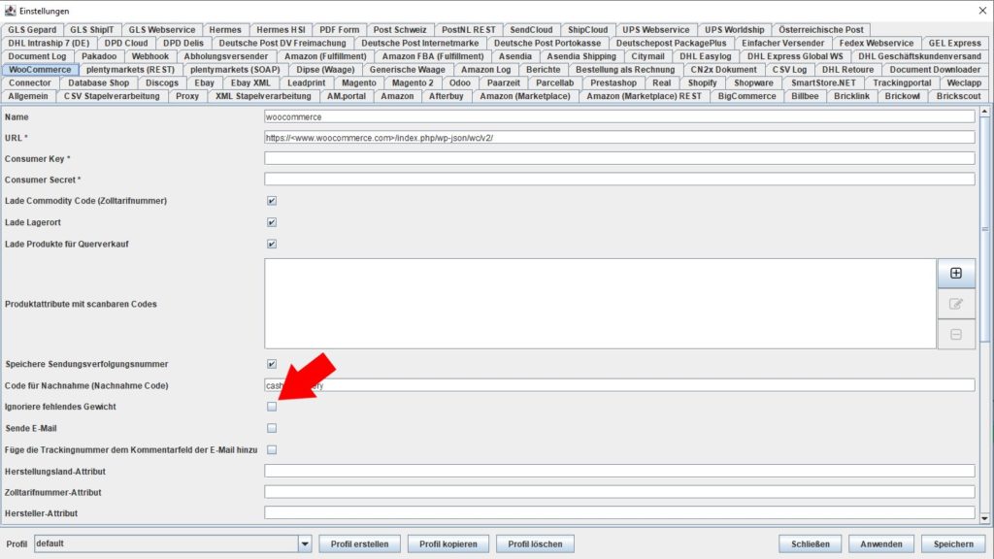
Task: Open the GLS Gepard tab
Action: [x=32, y=30]
